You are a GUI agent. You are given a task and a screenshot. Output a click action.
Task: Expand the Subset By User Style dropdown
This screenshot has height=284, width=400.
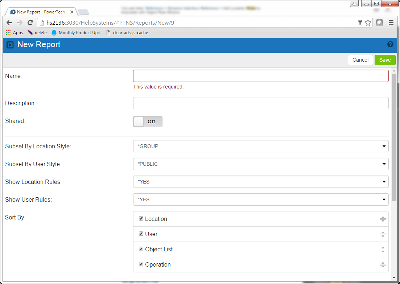[x=260, y=164]
